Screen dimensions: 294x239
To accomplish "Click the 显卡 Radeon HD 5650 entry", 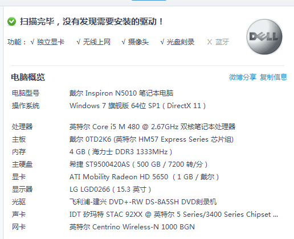I will [144, 177].
